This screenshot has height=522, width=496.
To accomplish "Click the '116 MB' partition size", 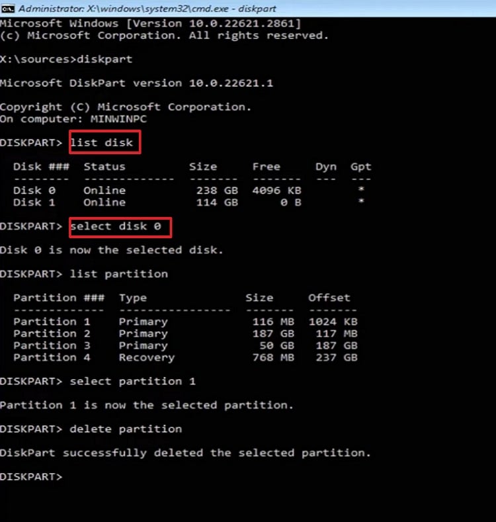I will tap(273, 322).
